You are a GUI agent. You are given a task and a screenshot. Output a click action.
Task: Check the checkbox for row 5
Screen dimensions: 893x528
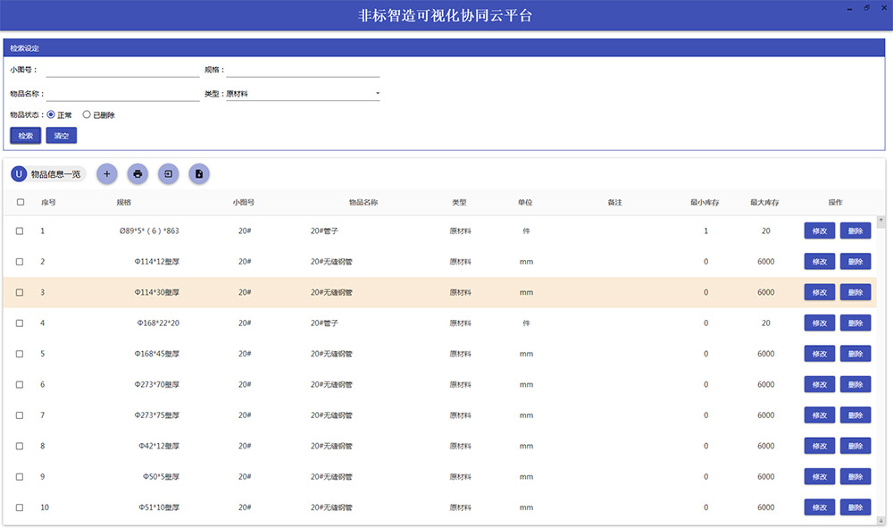click(x=20, y=353)
